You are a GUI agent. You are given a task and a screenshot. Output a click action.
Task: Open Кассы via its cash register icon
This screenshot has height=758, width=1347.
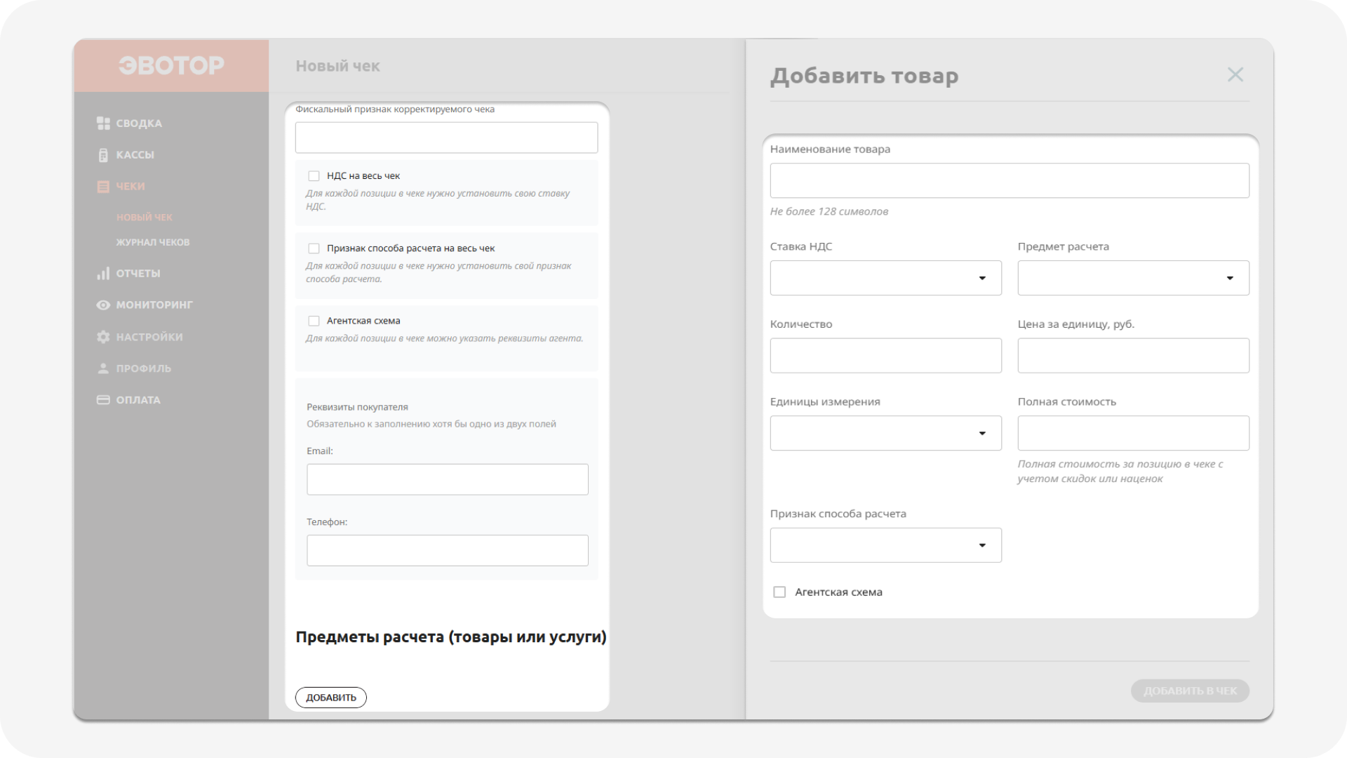(x=102, y=154)
